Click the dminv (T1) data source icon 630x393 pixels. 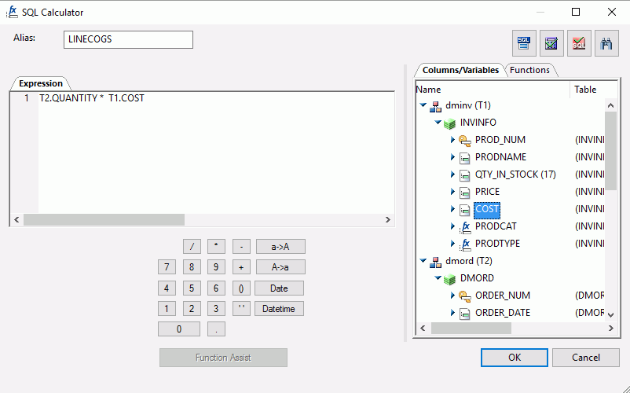(435, 106)
